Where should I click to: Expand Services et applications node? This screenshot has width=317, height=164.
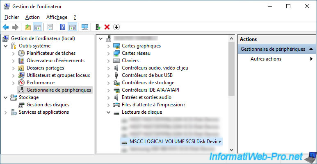(x=5, y=112)
